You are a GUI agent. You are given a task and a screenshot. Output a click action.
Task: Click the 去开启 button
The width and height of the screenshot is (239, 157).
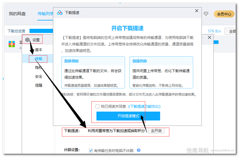(156, 131)
